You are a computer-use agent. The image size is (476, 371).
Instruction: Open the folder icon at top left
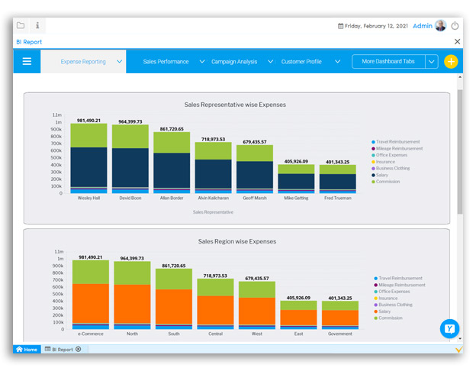click(21, 25)
